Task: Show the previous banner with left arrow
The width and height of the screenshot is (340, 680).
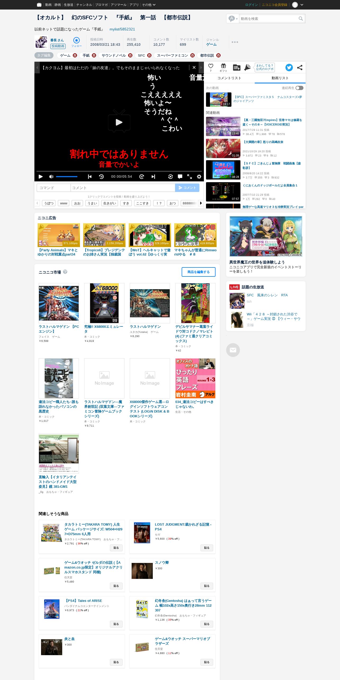Action: click(x=37, y=68)
